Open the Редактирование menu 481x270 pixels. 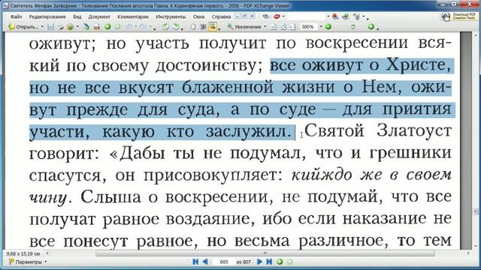click(x=47, y=16)
